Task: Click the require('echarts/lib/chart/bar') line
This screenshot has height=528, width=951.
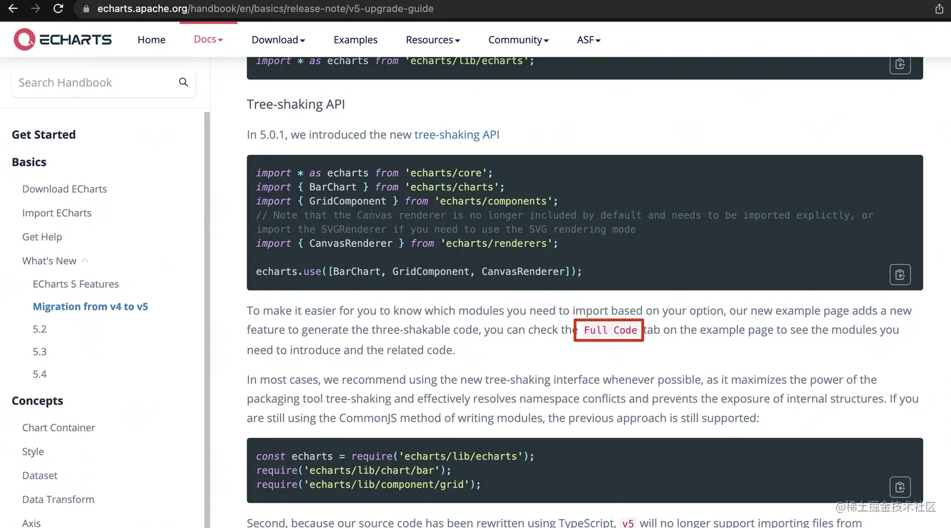Action: coord(353,470)
